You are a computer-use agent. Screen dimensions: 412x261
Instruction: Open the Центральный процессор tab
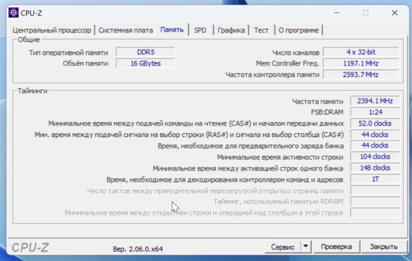click(x=52, y=30)
